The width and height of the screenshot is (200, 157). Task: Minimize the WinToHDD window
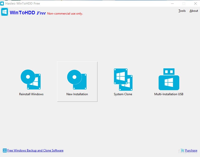click(x=172, y=4)
